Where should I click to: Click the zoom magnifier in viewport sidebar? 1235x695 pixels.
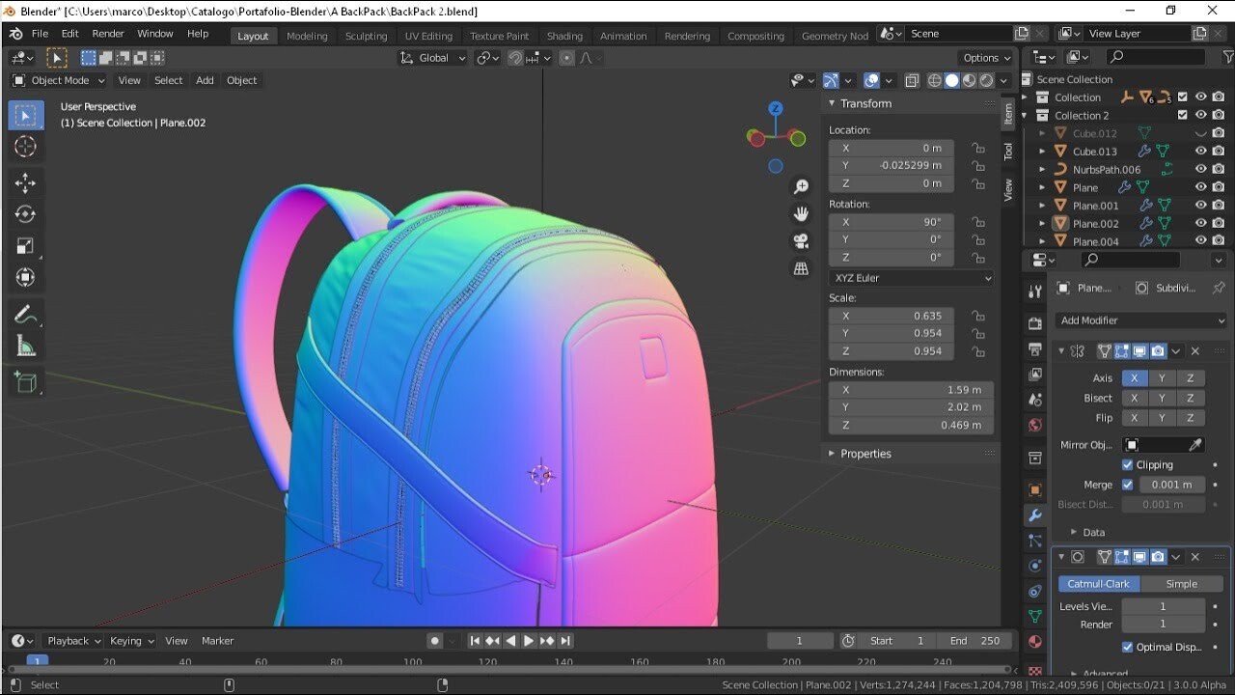tap(801, 186)
